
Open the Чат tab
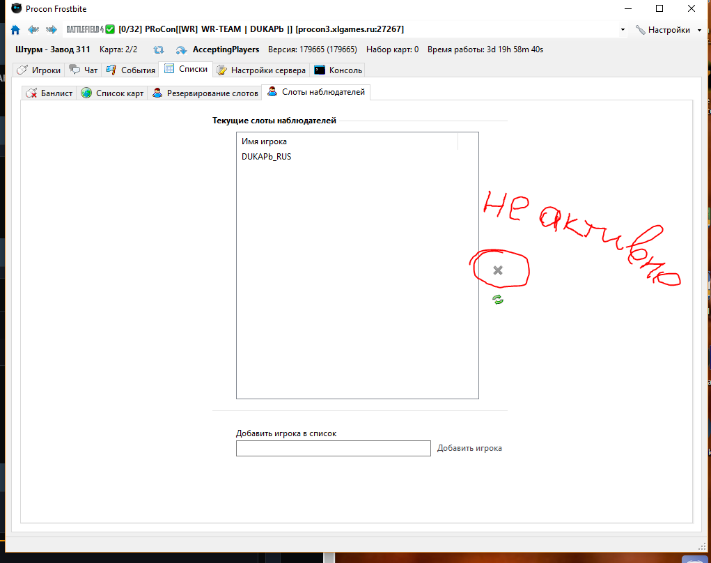(84, 70)
